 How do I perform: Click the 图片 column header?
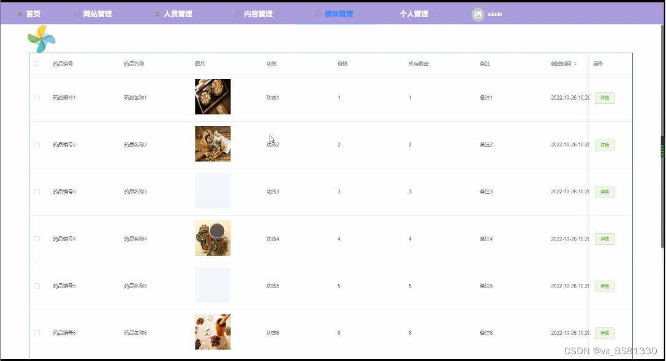point(200,64)
